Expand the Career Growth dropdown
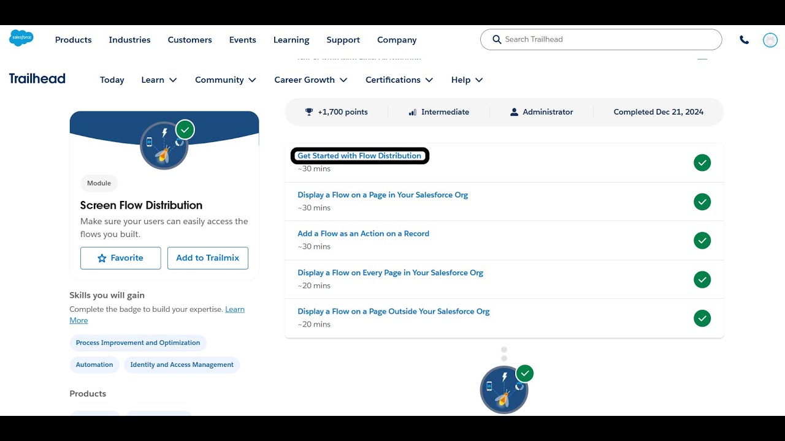 coord(311,80)
